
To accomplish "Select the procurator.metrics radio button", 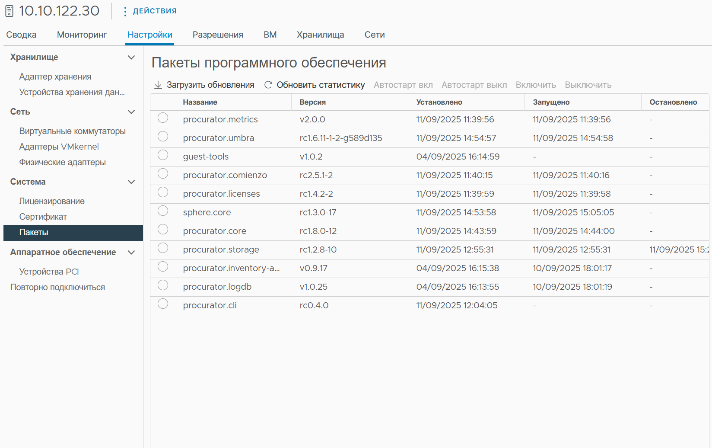I will (163, 118).
